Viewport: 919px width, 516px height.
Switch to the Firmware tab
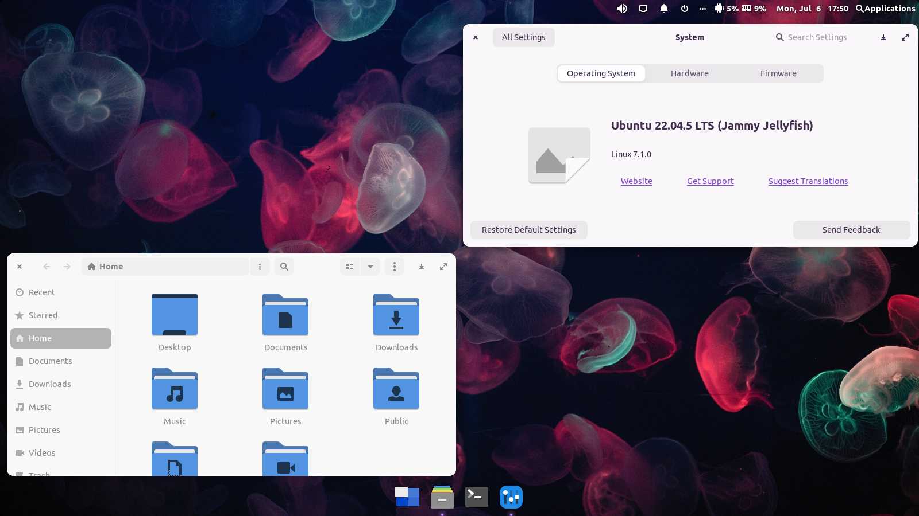pyautogui.click(x=778, y=73)
